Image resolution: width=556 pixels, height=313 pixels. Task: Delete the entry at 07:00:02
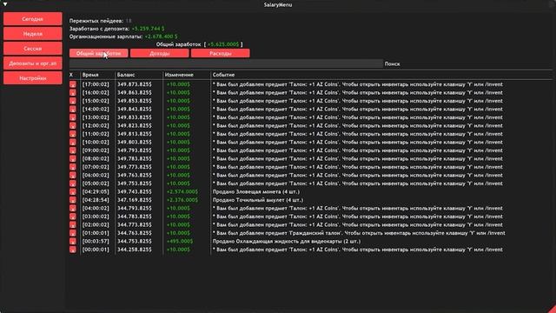tap(73, 167)
